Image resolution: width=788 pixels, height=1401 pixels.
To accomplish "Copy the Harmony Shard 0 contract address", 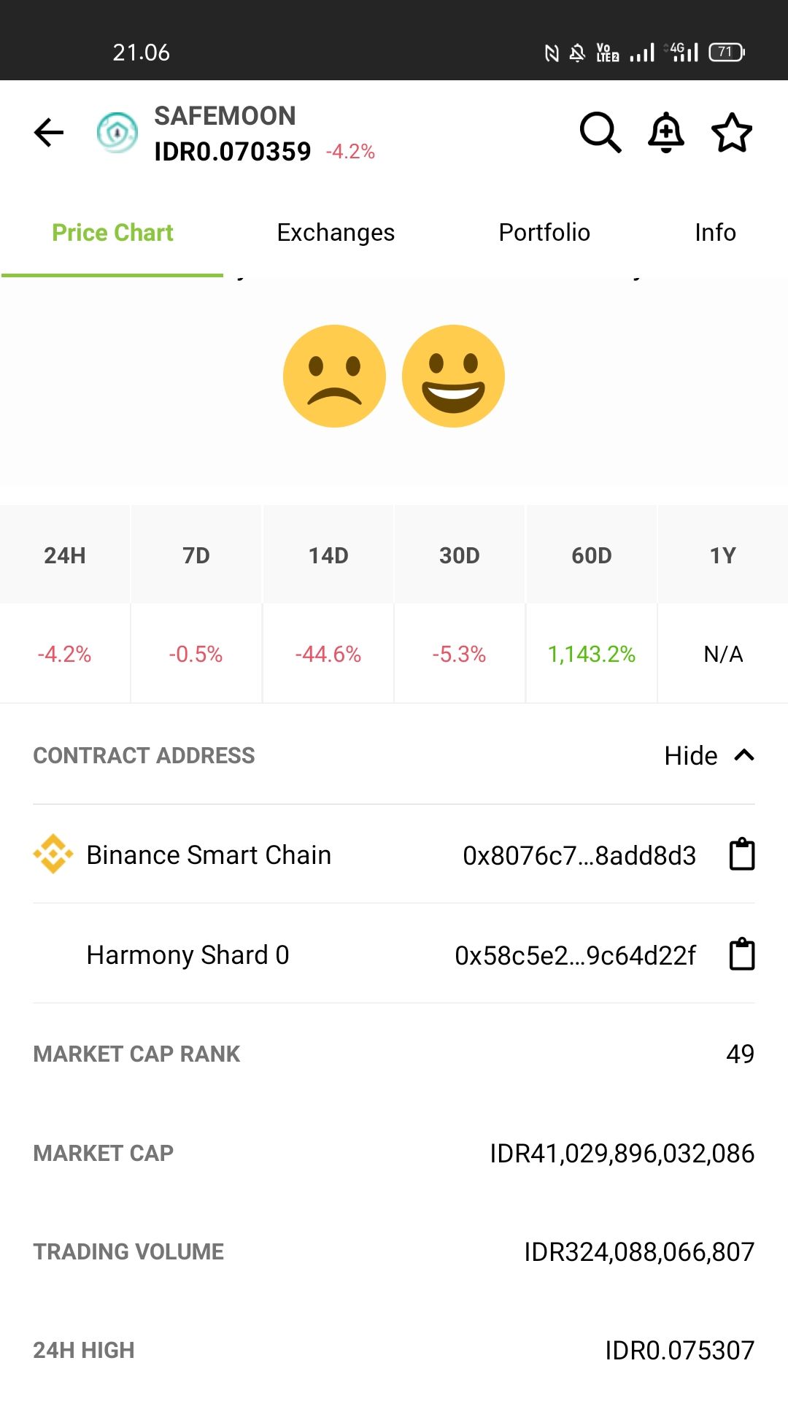I will (x=742, y=954).
